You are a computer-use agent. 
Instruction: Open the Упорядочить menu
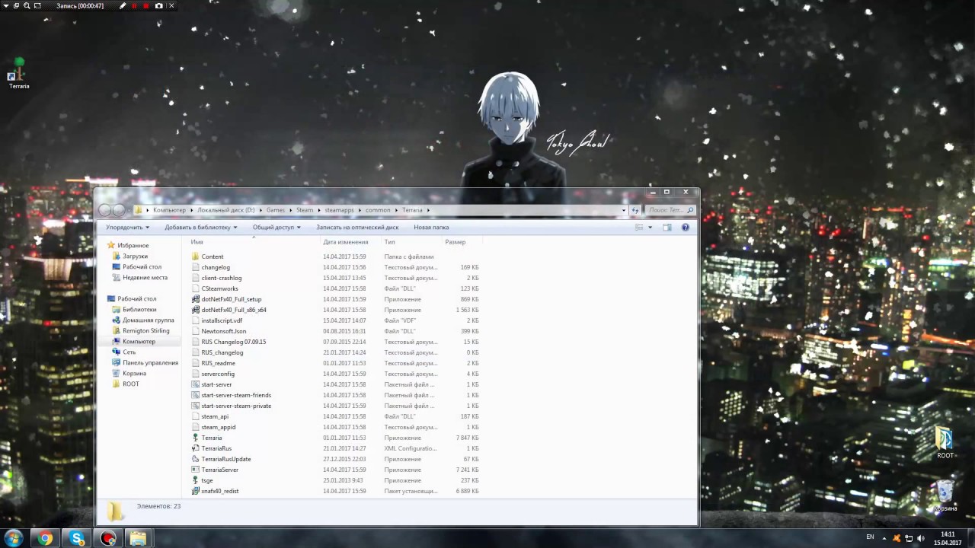(x=127, y=227)
